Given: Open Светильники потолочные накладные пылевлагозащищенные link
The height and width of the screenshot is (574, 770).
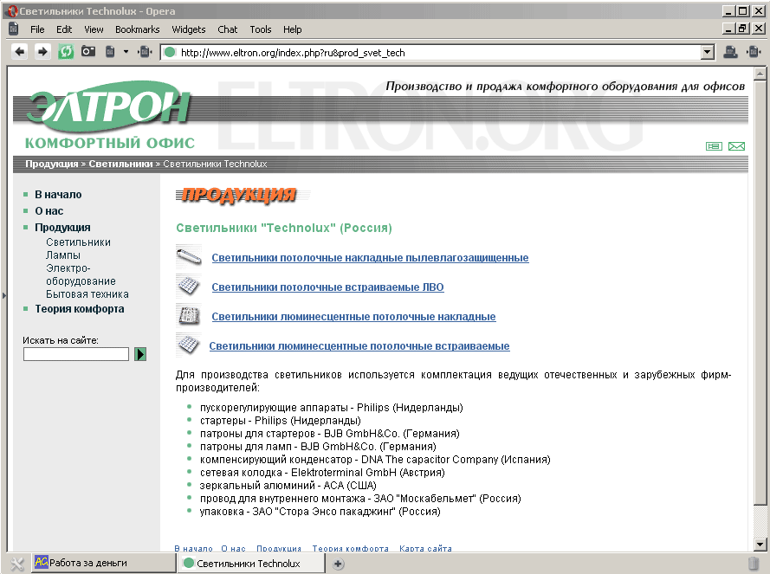Looking at the screenshot, I should [370, 258].
